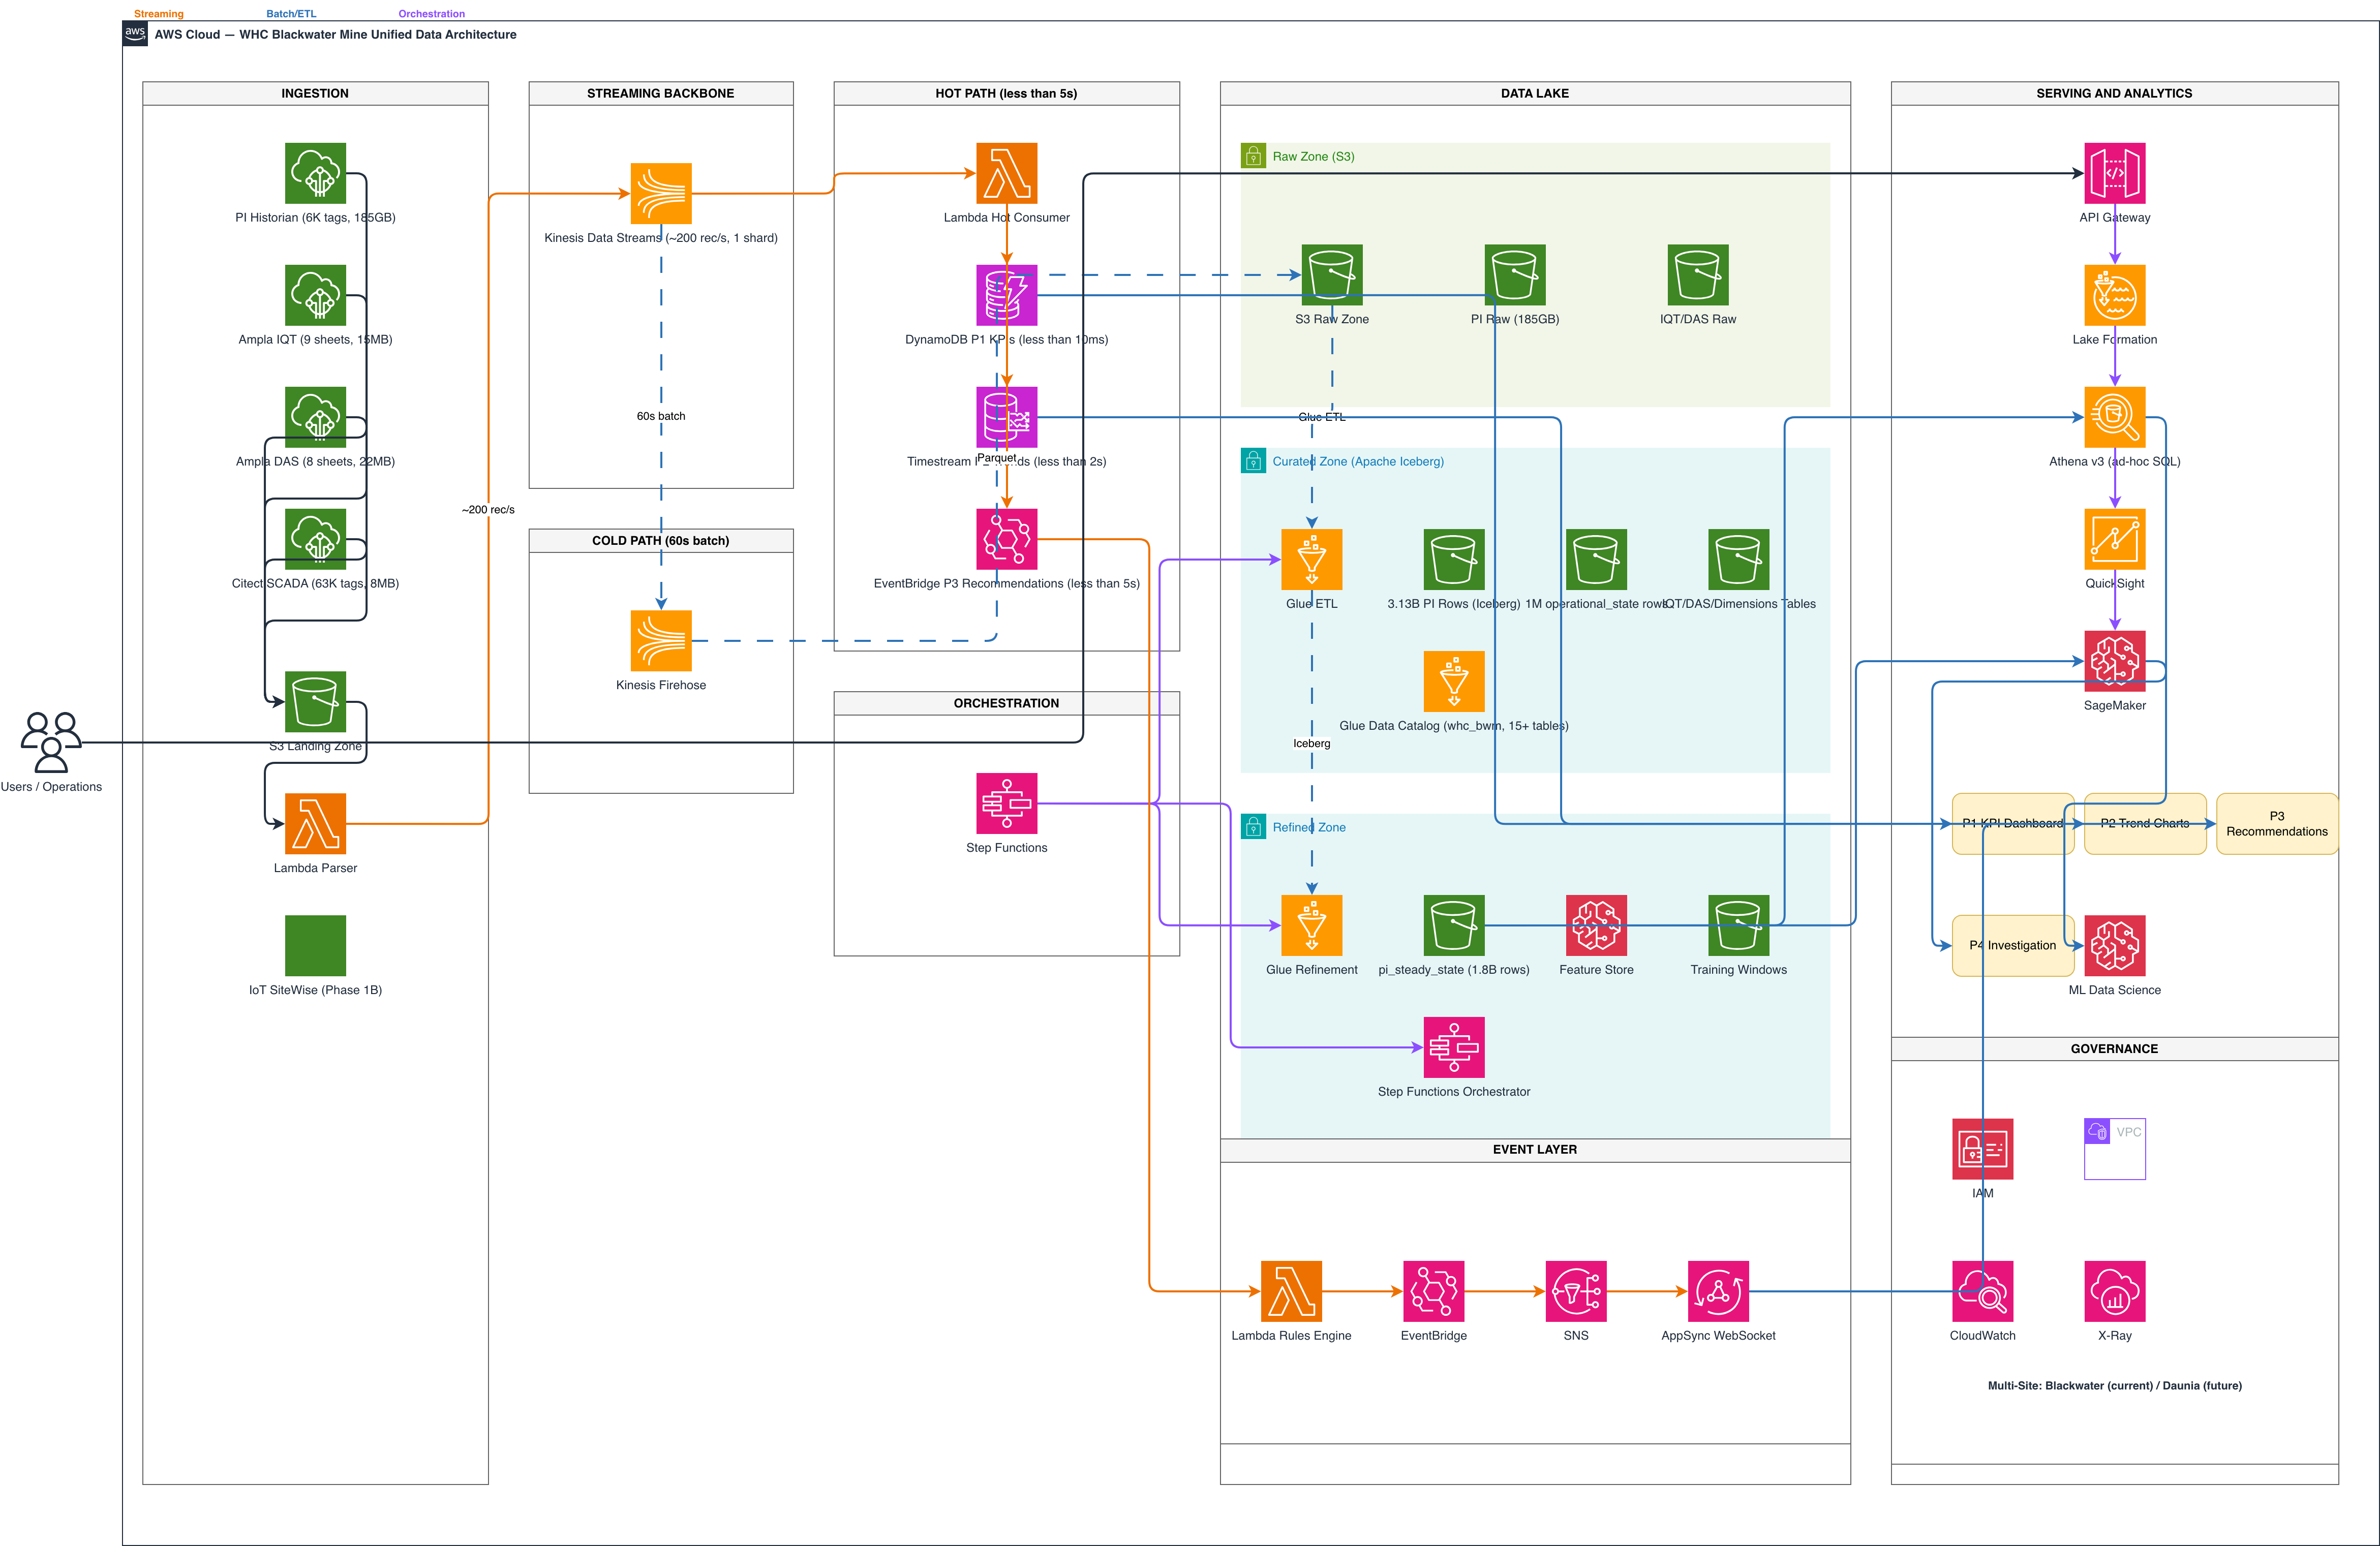Click the AWS Cloud logo icon
Screen dimensions: 2380x1546
pos(135,33)
